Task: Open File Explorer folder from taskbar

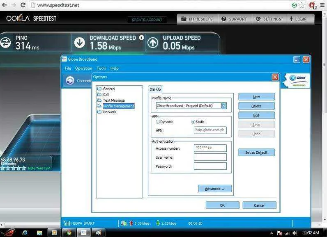Action: point(39,232)
